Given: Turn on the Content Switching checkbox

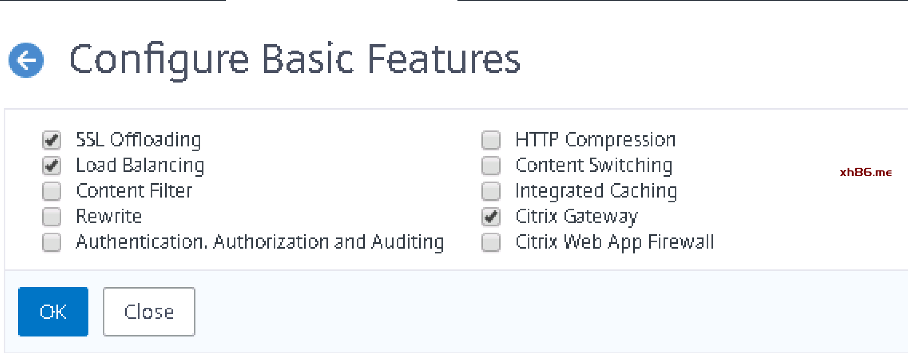Looking at the screenshot, I should 491,166.
